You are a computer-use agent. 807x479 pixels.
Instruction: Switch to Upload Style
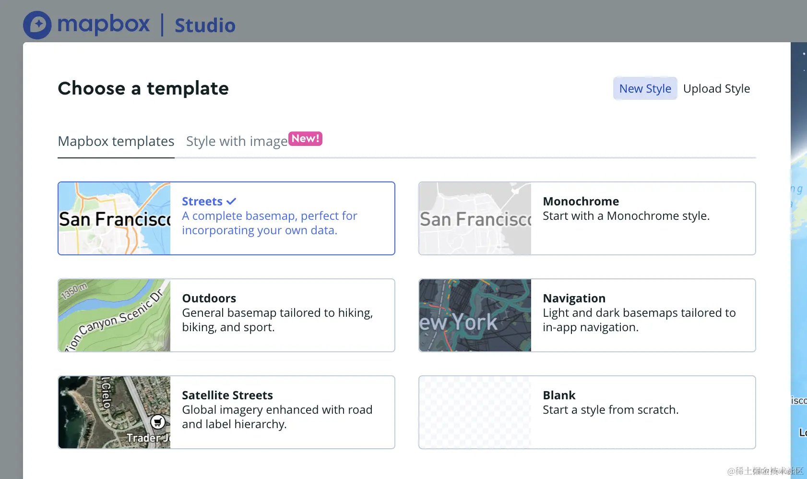(x=716, y=88)
